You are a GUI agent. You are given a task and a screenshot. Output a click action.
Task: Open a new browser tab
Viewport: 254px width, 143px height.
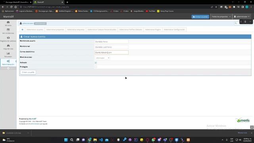(x=67, y=2)
